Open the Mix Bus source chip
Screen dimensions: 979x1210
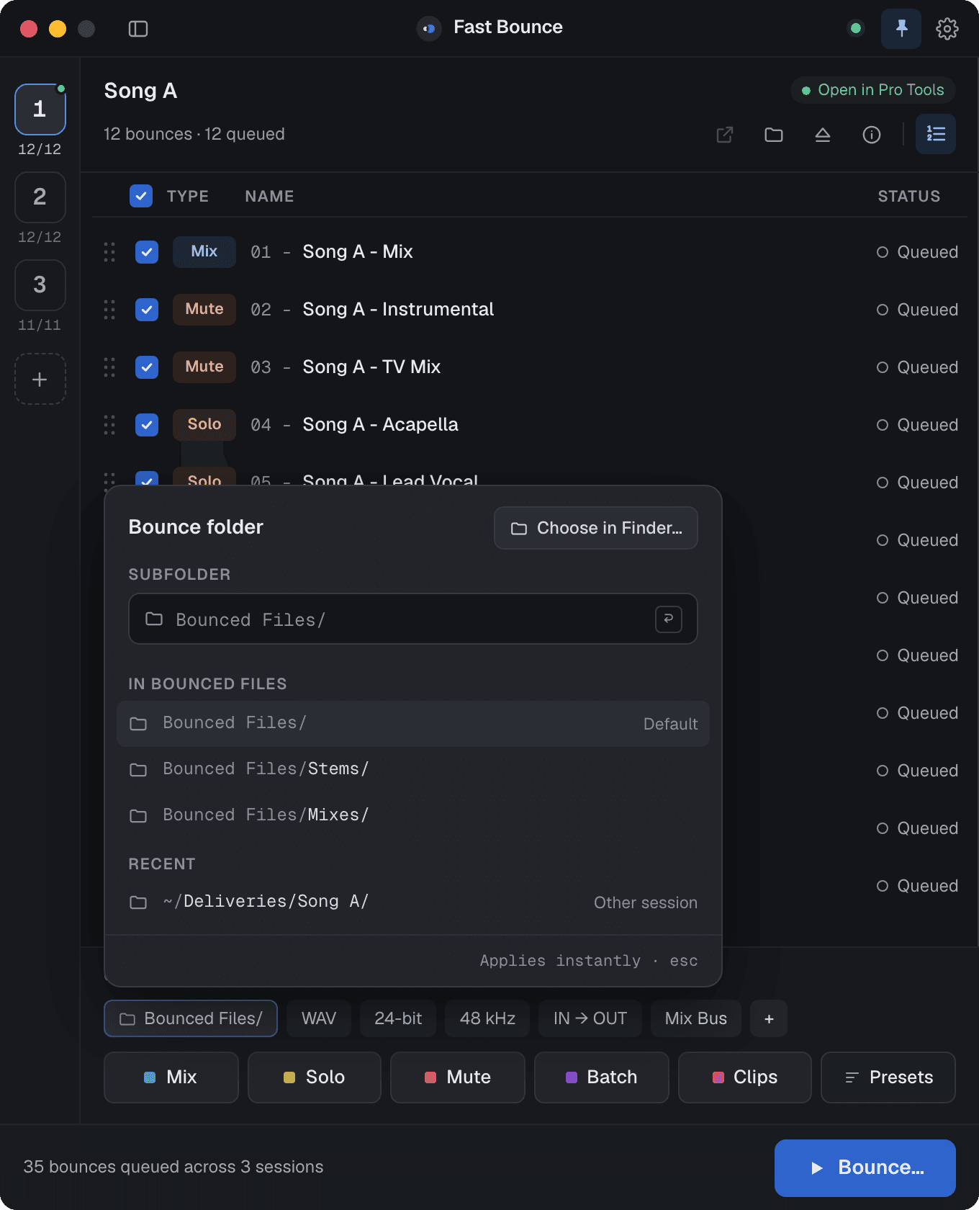pos(696,1018)
